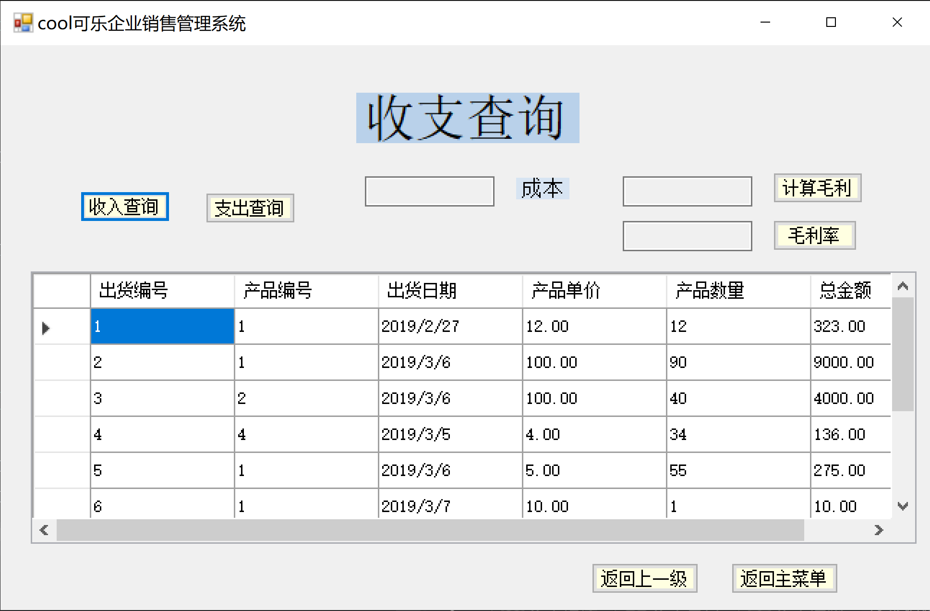Image resolution: width=930 pixels, height=611 pixels.
Task: Sort by 出货编号 column header
Action: (x=162, y=291)
